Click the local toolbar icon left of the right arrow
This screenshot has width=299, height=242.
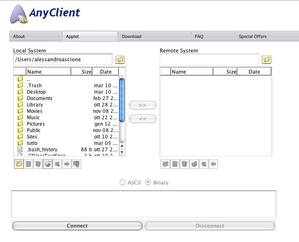click(57, 164)
